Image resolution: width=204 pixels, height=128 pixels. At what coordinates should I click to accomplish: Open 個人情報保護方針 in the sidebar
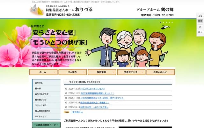tap(47, 111)
